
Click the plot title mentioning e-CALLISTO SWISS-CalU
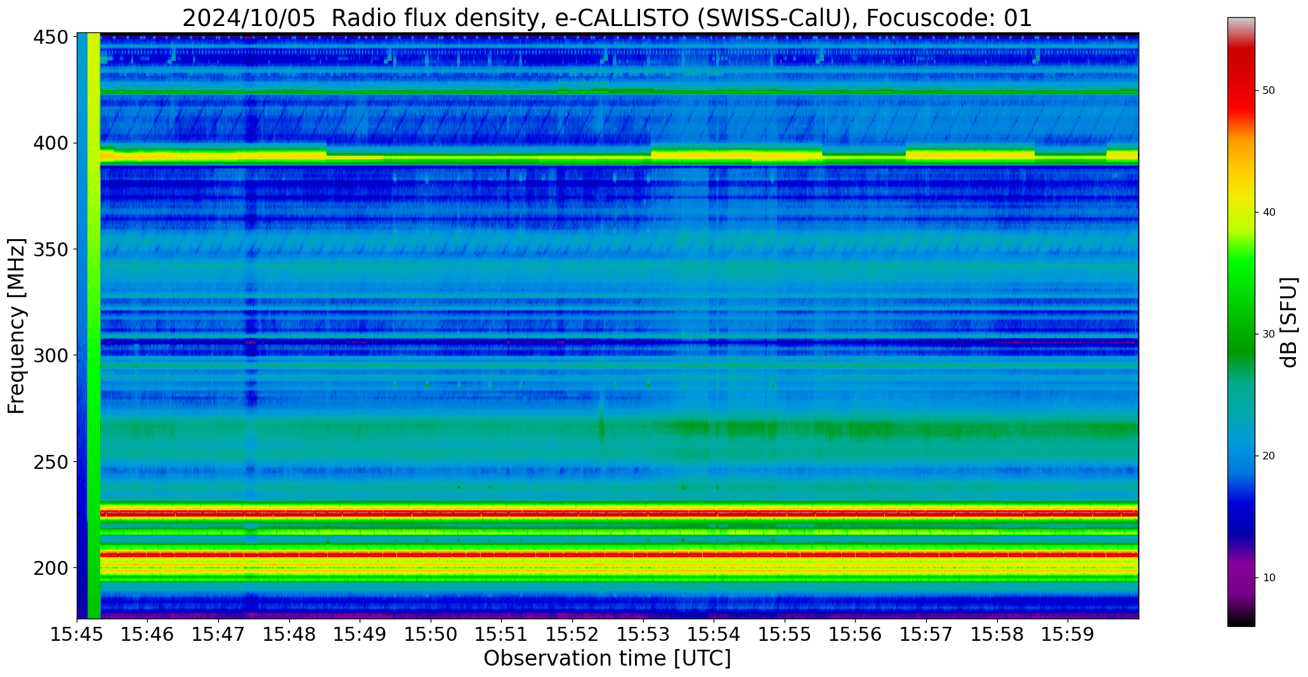(607, 18)
